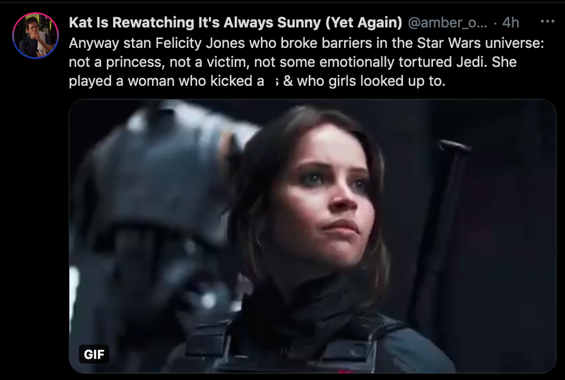Click the GIF badge on the media
Screen dimensions: 565x380
(x=94, y=354)
